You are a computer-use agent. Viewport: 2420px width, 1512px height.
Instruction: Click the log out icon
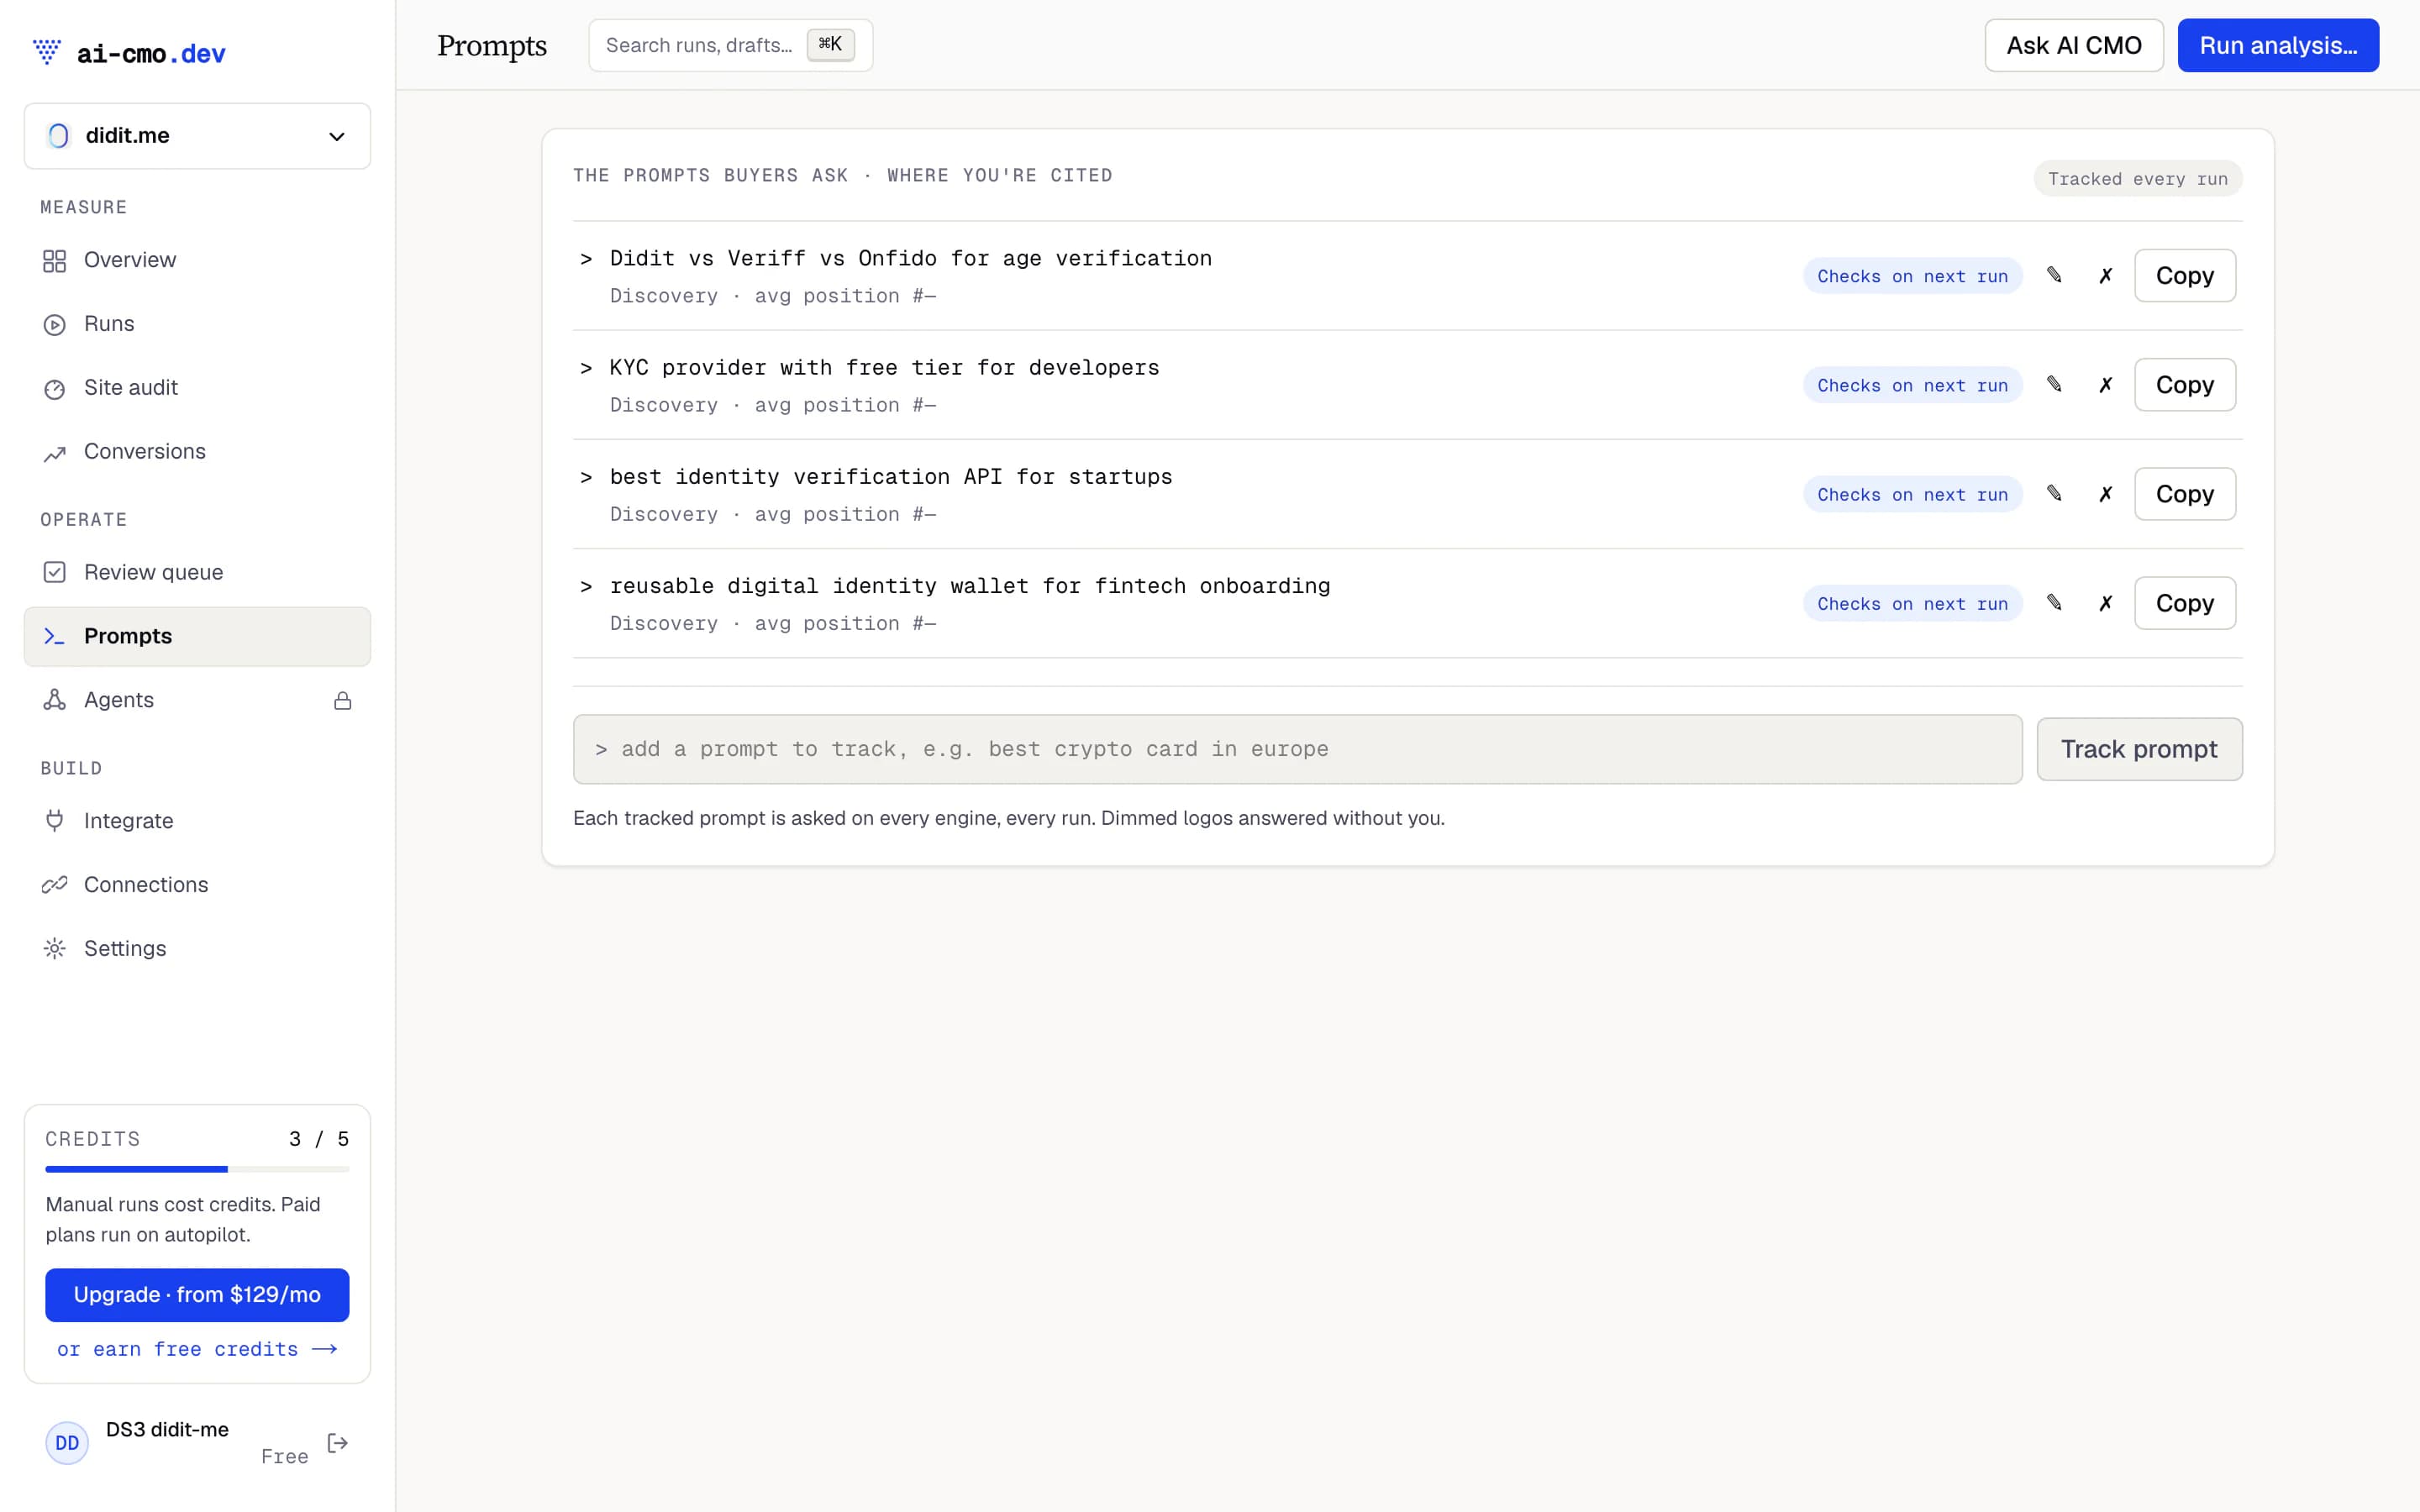pyautogui.click(x=337, y=1443)
